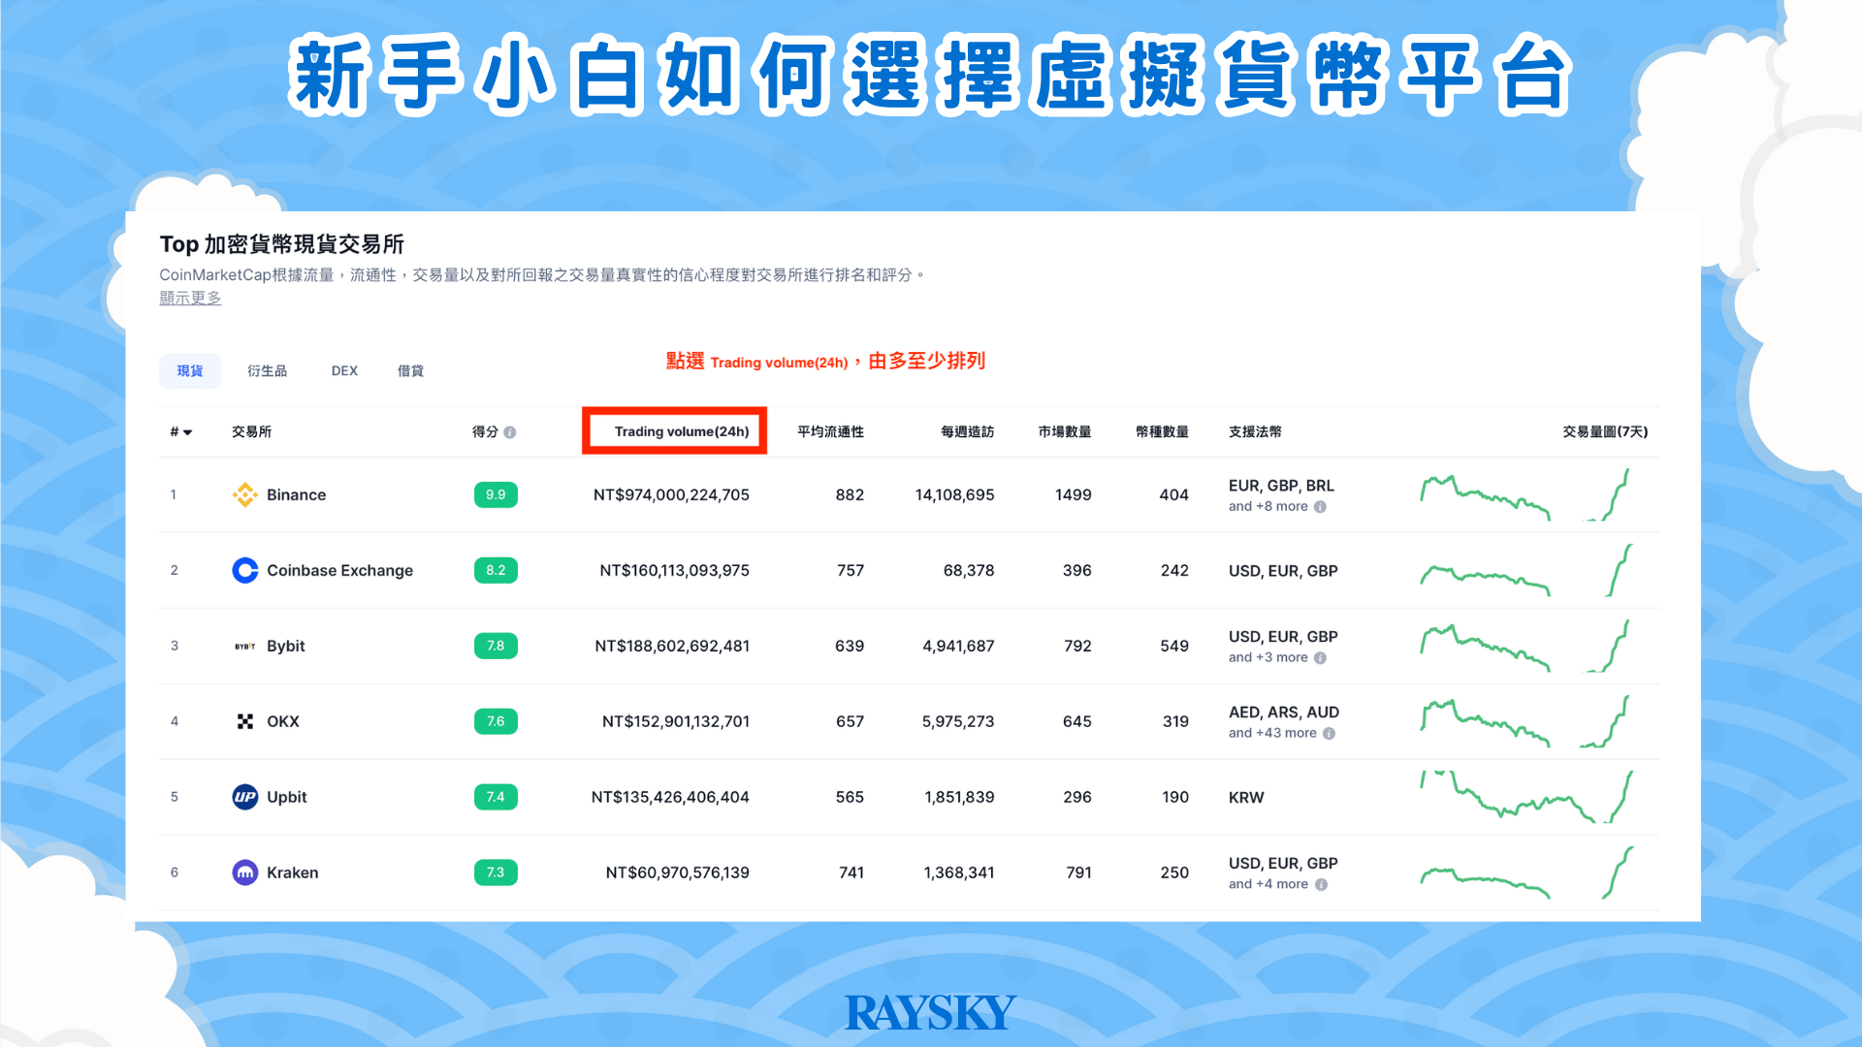Viewport: 1862px width, 1047px height.
Task: Click volume NT$188,602,692,481
Action: 672,646
